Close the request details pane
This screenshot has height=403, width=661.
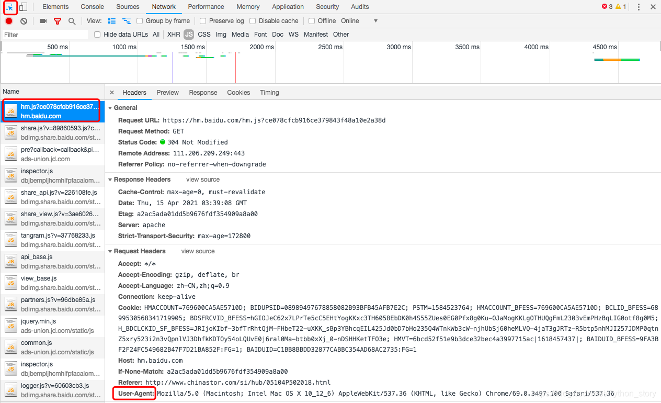point(112,93)
